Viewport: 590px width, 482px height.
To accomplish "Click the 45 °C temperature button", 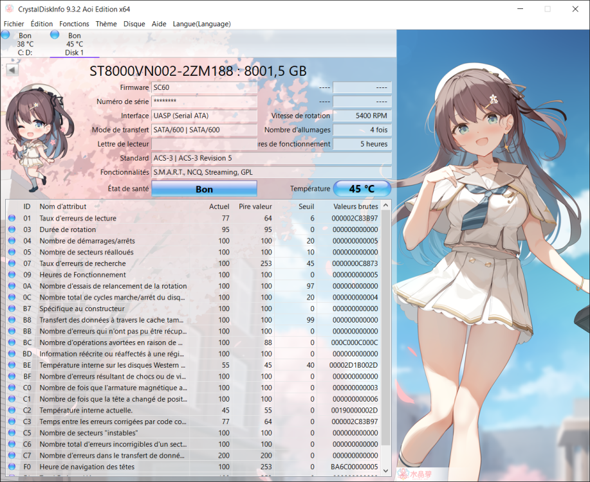I will click(x=362, y=189).
